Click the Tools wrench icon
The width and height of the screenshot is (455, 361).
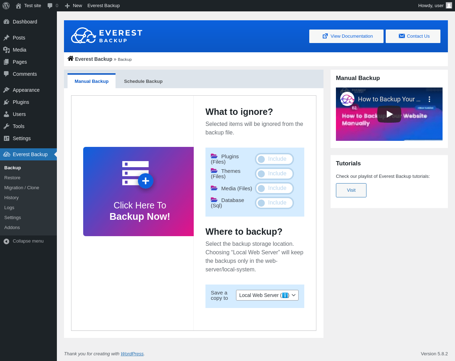click(x=6, y=126)
